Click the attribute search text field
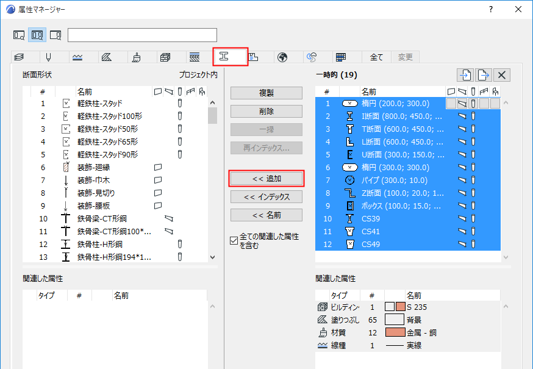This screenshot has height=369, width=533. click(x=142, y=35)
